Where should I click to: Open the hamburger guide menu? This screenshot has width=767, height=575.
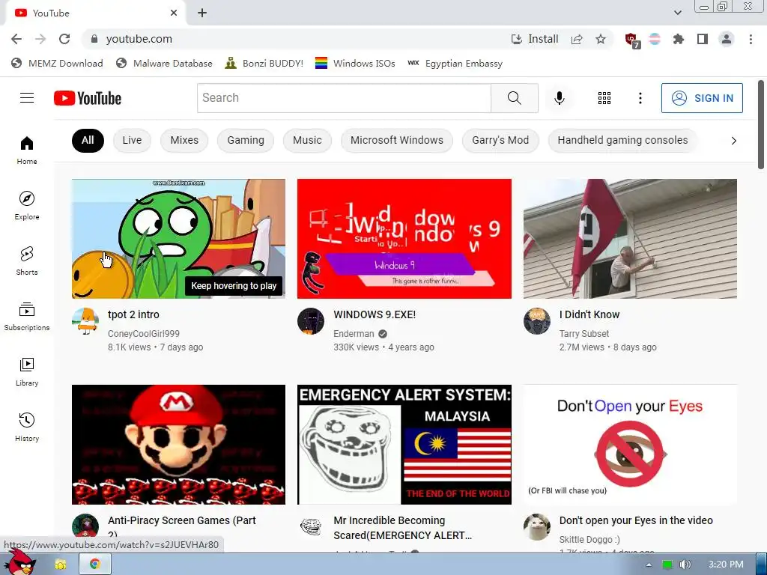pos(27,98)
